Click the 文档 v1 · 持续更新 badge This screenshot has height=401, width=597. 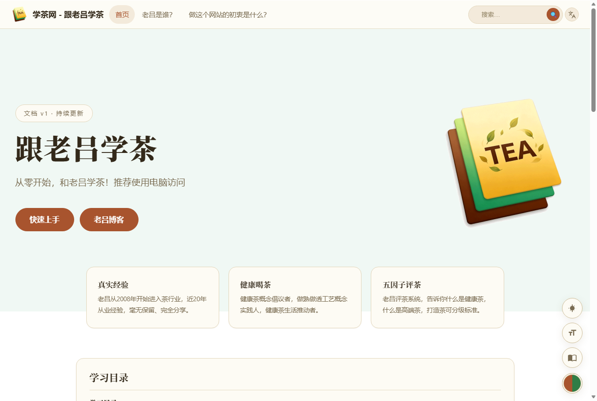pos(54,113)
